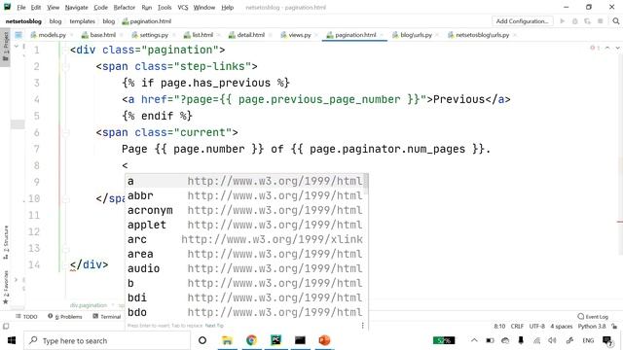Click Next Tip link in completion popup
This screenshot has width=623, height=350.
[214, 326]
